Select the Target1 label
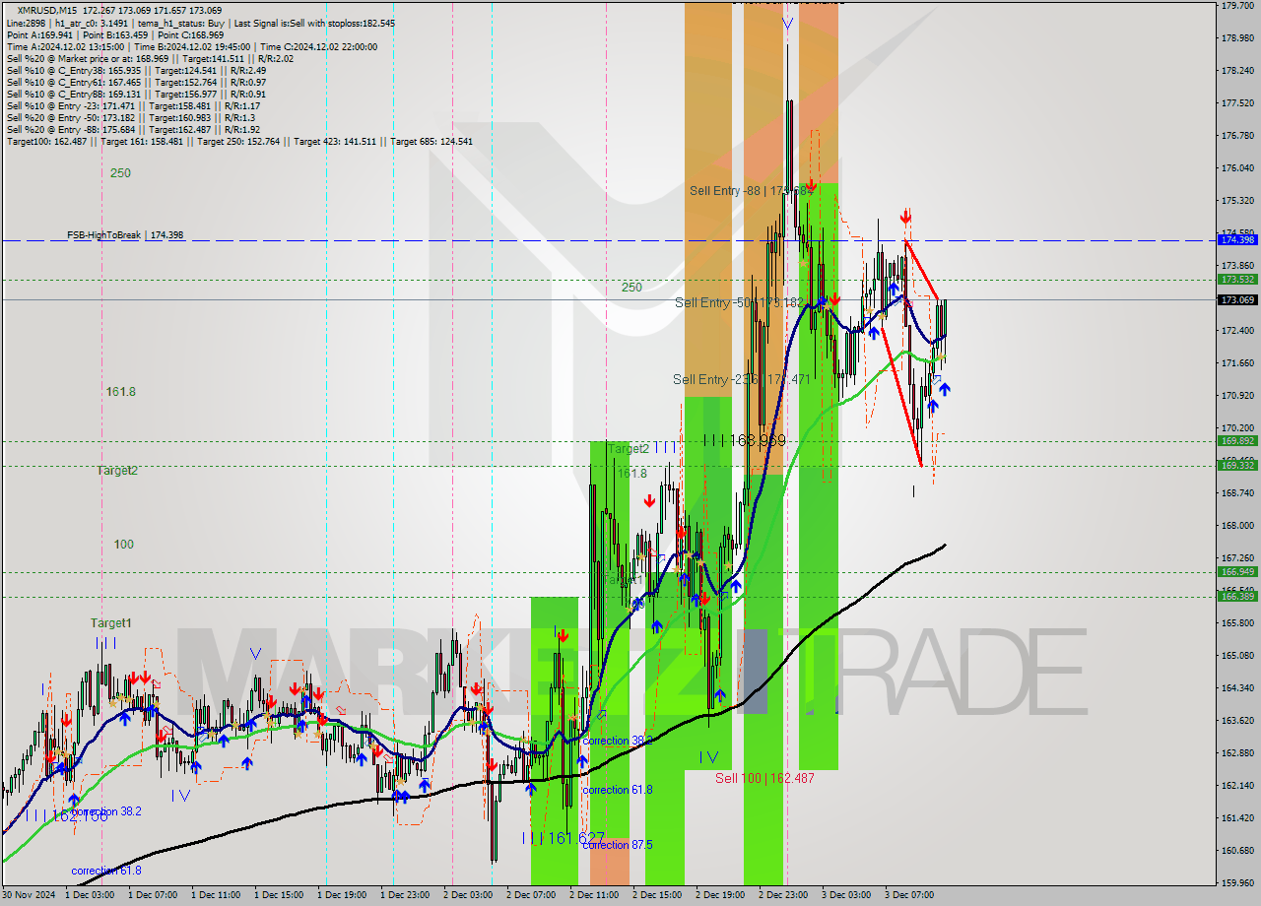Screen dimensions: 1261x906 tap(110, 623)
